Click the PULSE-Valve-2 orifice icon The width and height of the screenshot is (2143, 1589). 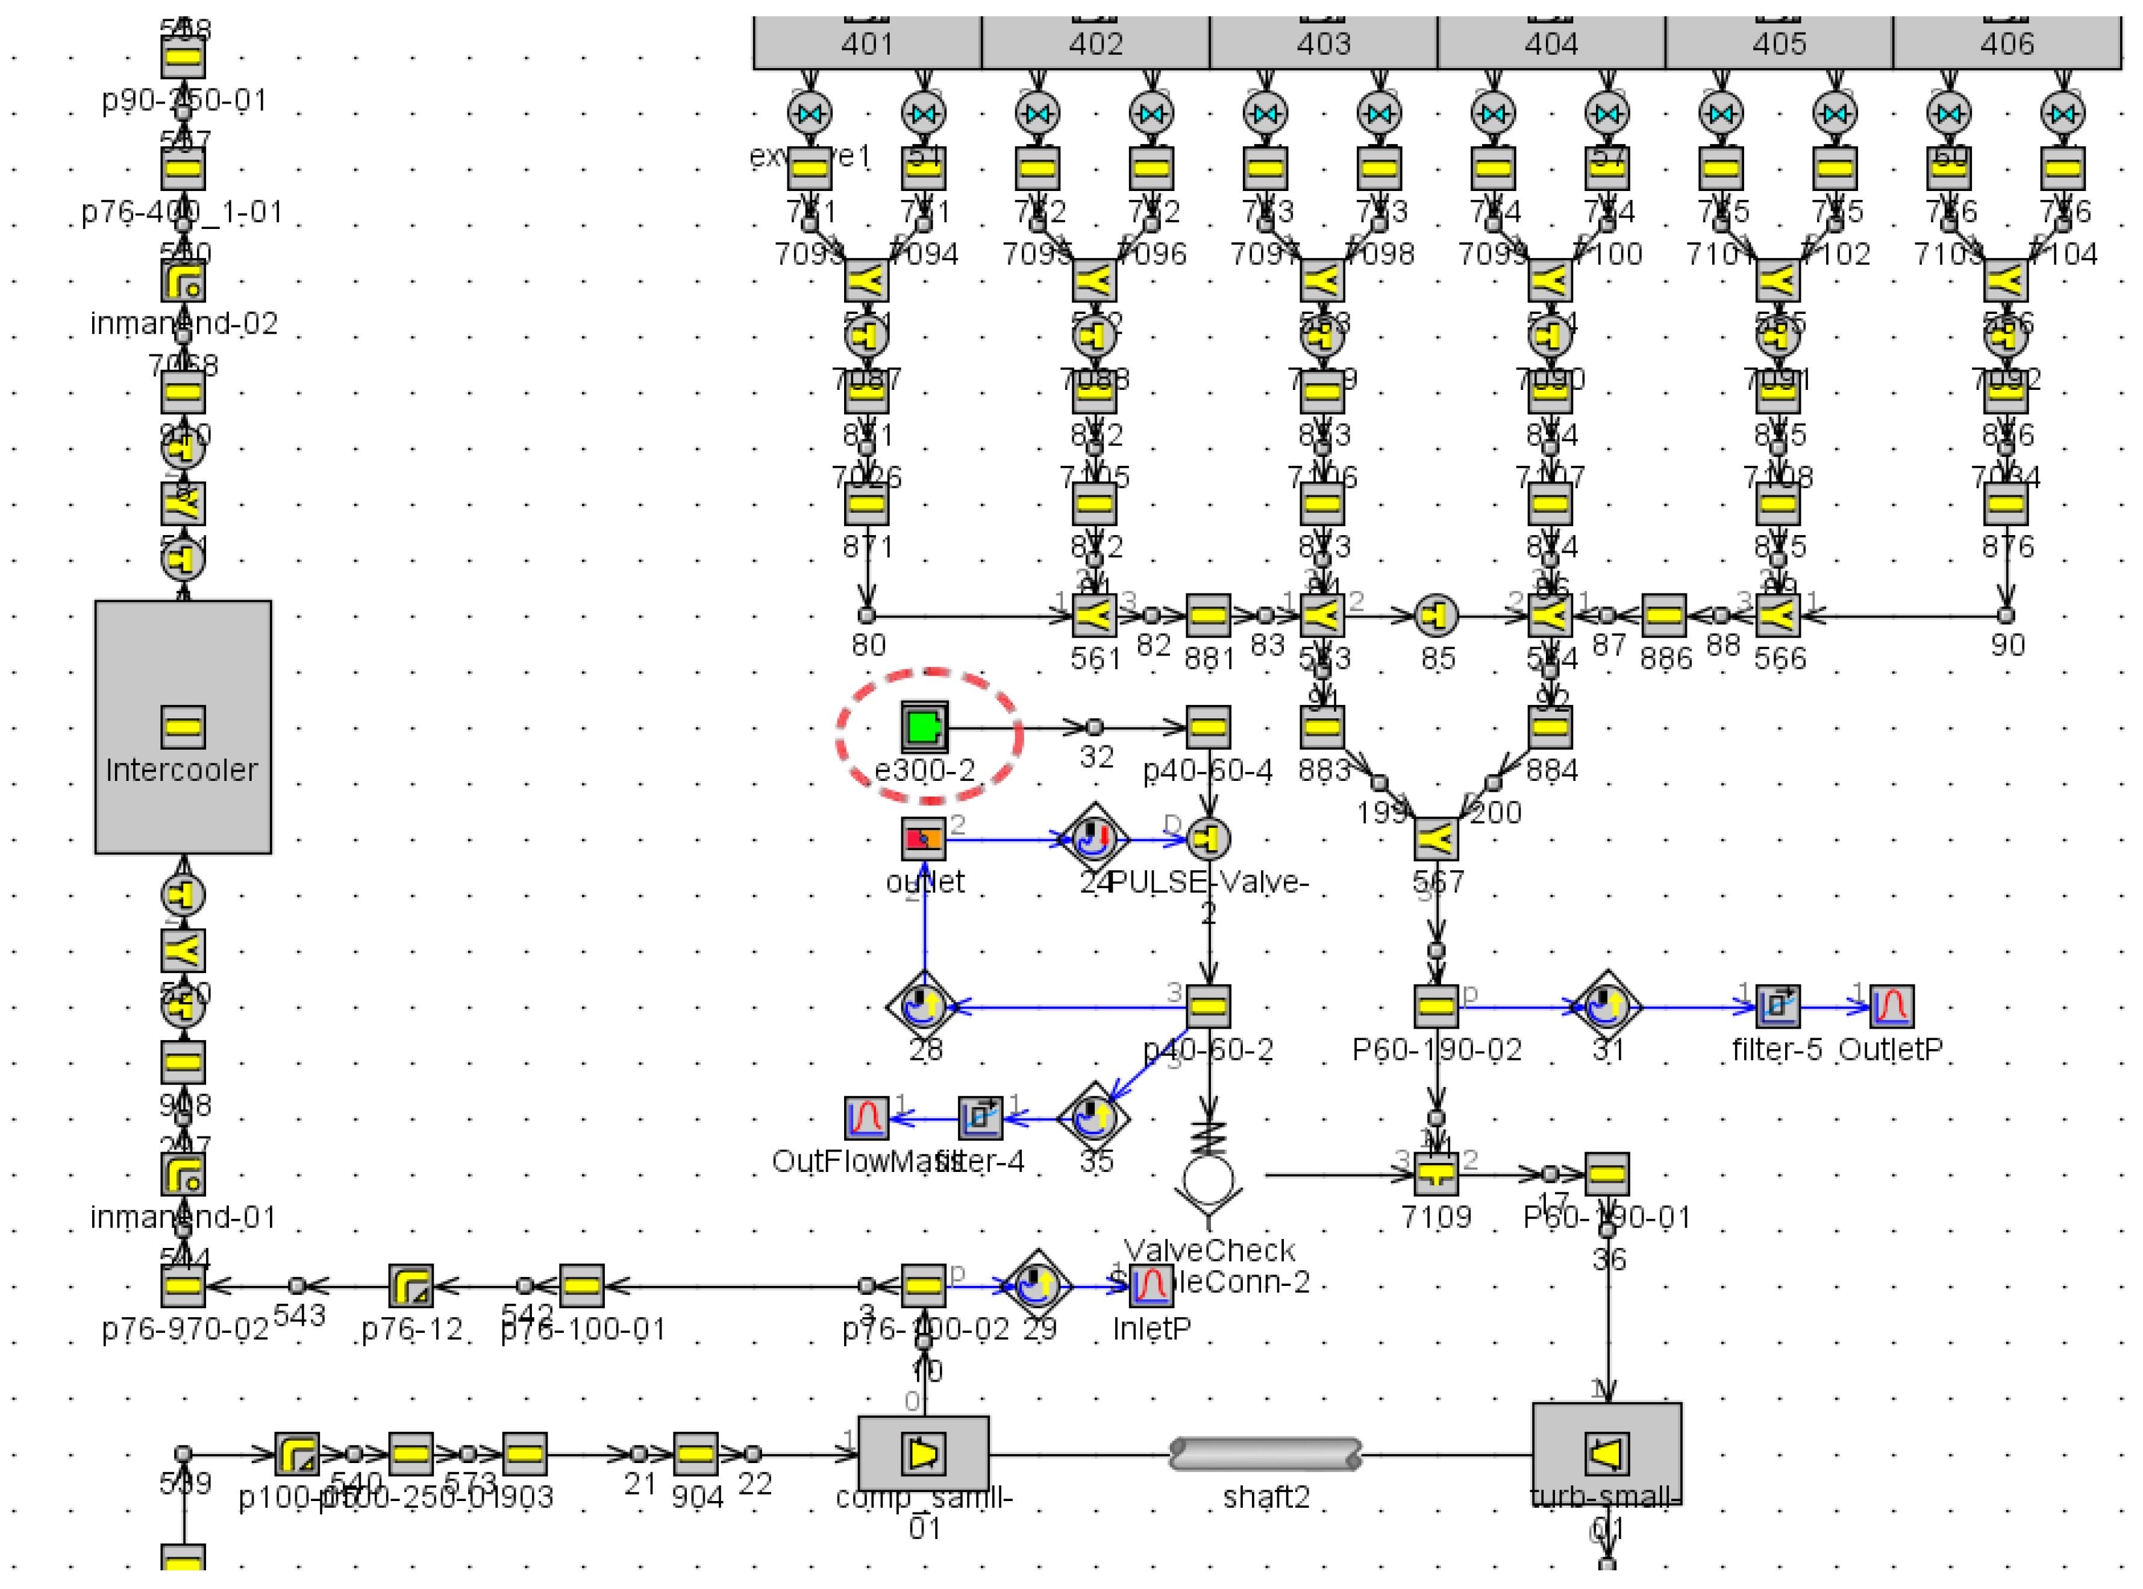tap(1209, 840)
